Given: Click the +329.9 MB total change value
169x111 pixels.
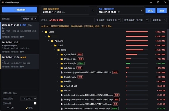Looking at the screenshot, I should pos(56,20).
